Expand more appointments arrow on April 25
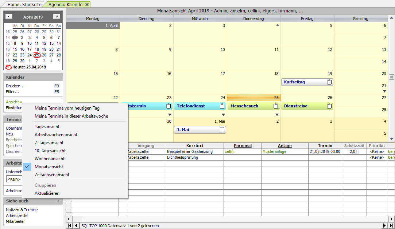The image size is (395, 229). click(x=277, y=115)
